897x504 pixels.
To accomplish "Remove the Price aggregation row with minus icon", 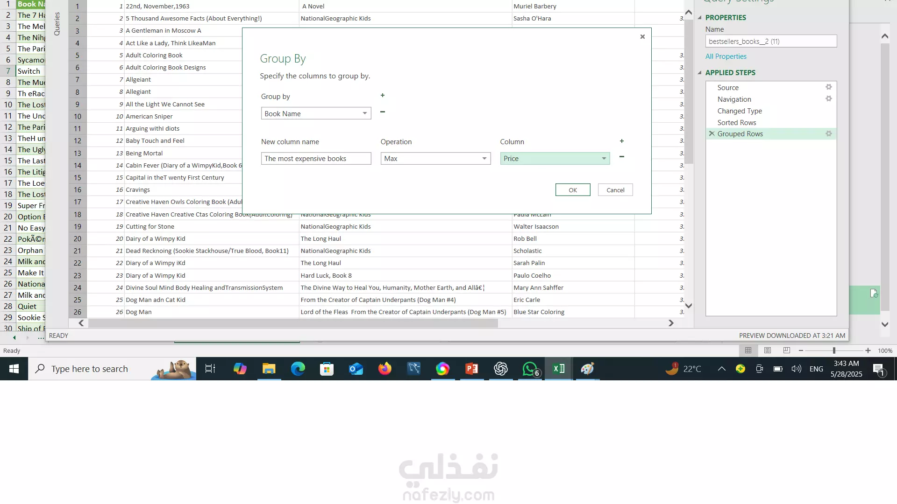I will pyautogui.click(x=622, y=157).
